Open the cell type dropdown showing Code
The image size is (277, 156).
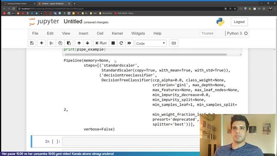(x=151, y=43)
